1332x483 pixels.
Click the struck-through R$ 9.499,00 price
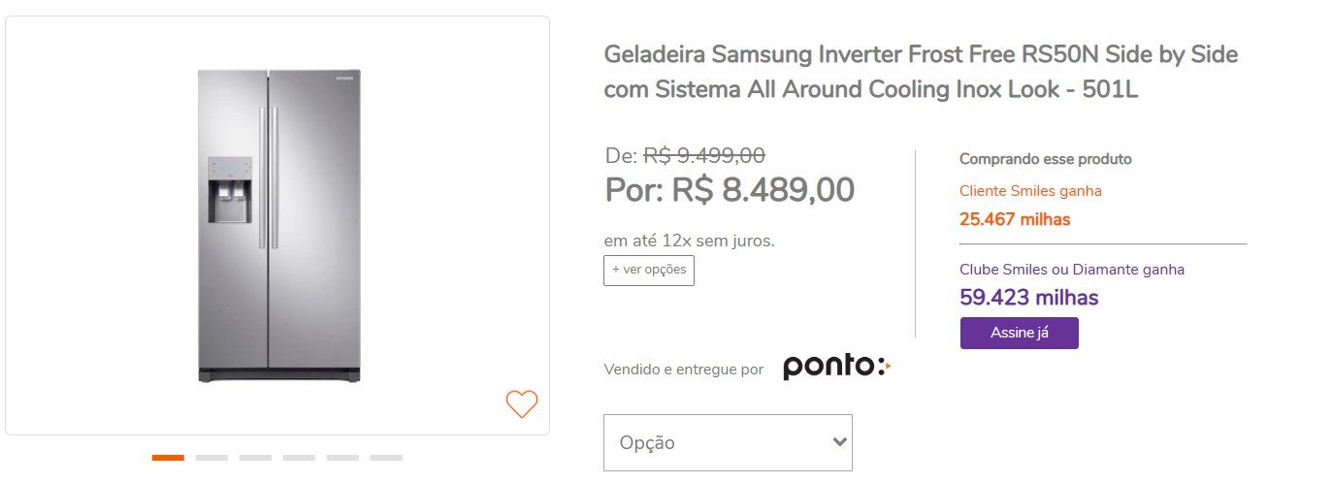pyautogui.click(x=704, y=155)
